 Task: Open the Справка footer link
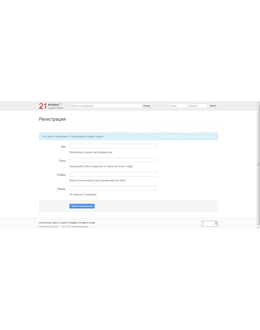(x=73, y=223)
